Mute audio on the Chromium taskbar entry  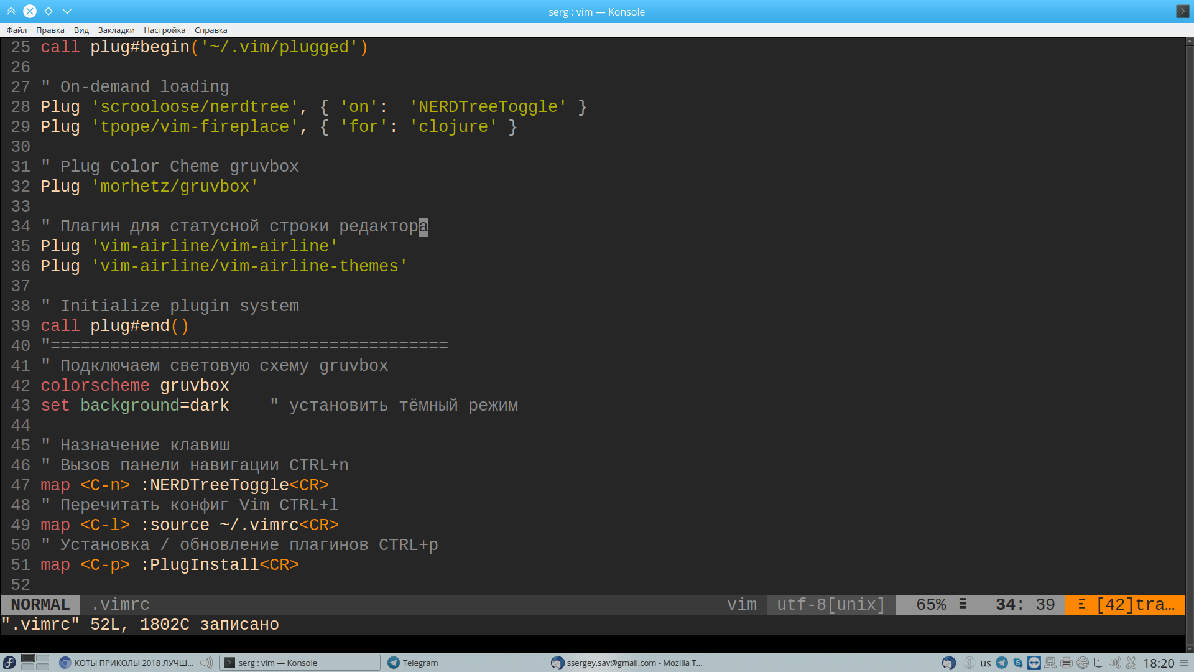(206, 663)
